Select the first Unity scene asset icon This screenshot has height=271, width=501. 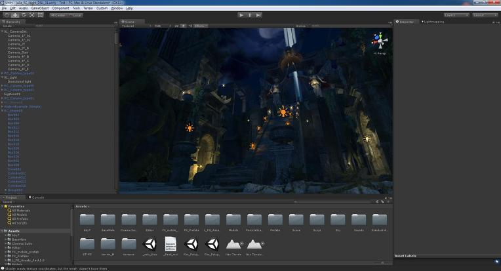click(150, 244)
